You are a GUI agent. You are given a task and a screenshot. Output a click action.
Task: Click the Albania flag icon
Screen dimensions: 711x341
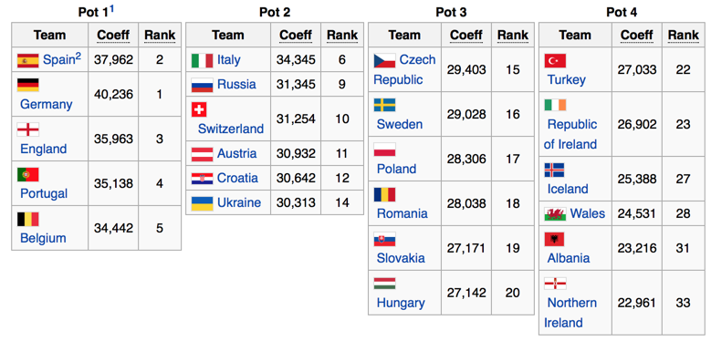click(554, 239)
